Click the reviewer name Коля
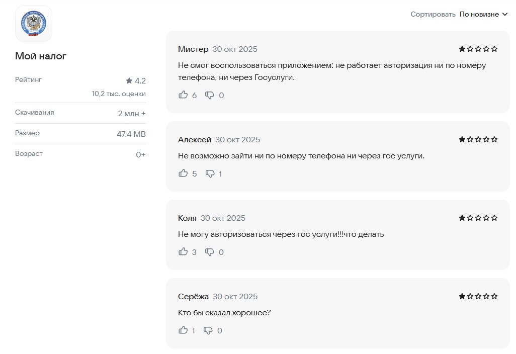 pos(187,218)
